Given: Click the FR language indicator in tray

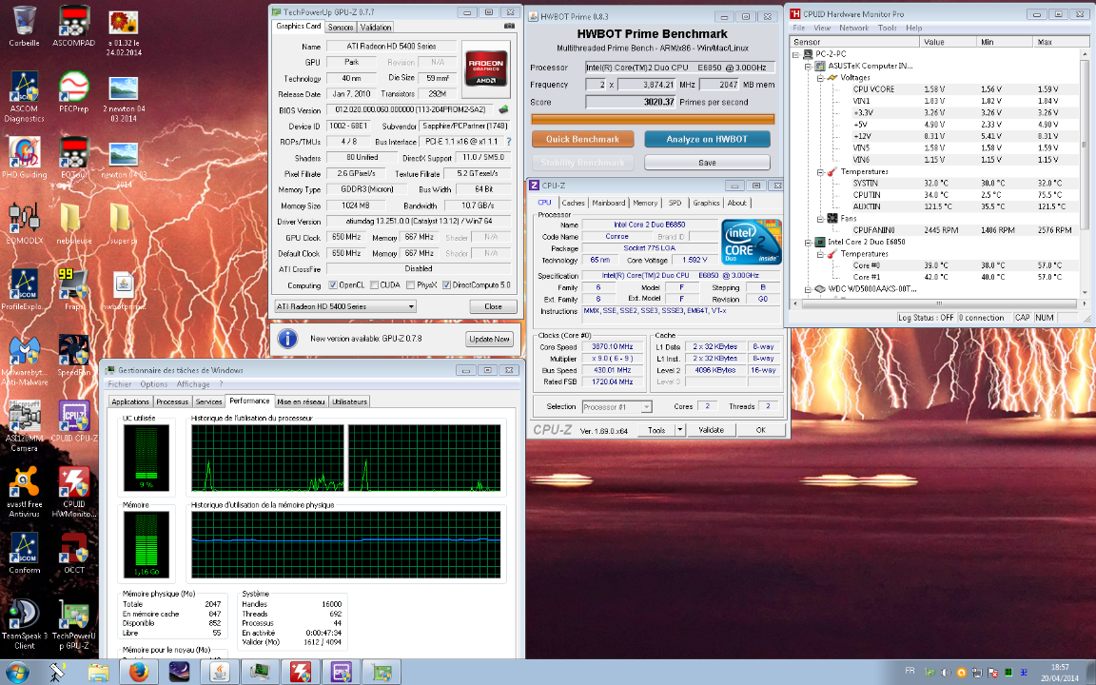Looking at the screenshot, I should click(910, 671).
